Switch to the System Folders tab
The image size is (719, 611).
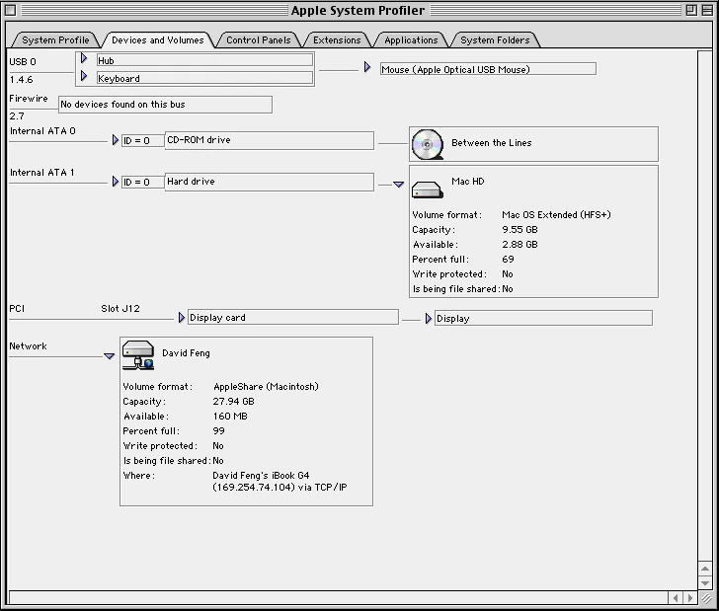(495, 40)
